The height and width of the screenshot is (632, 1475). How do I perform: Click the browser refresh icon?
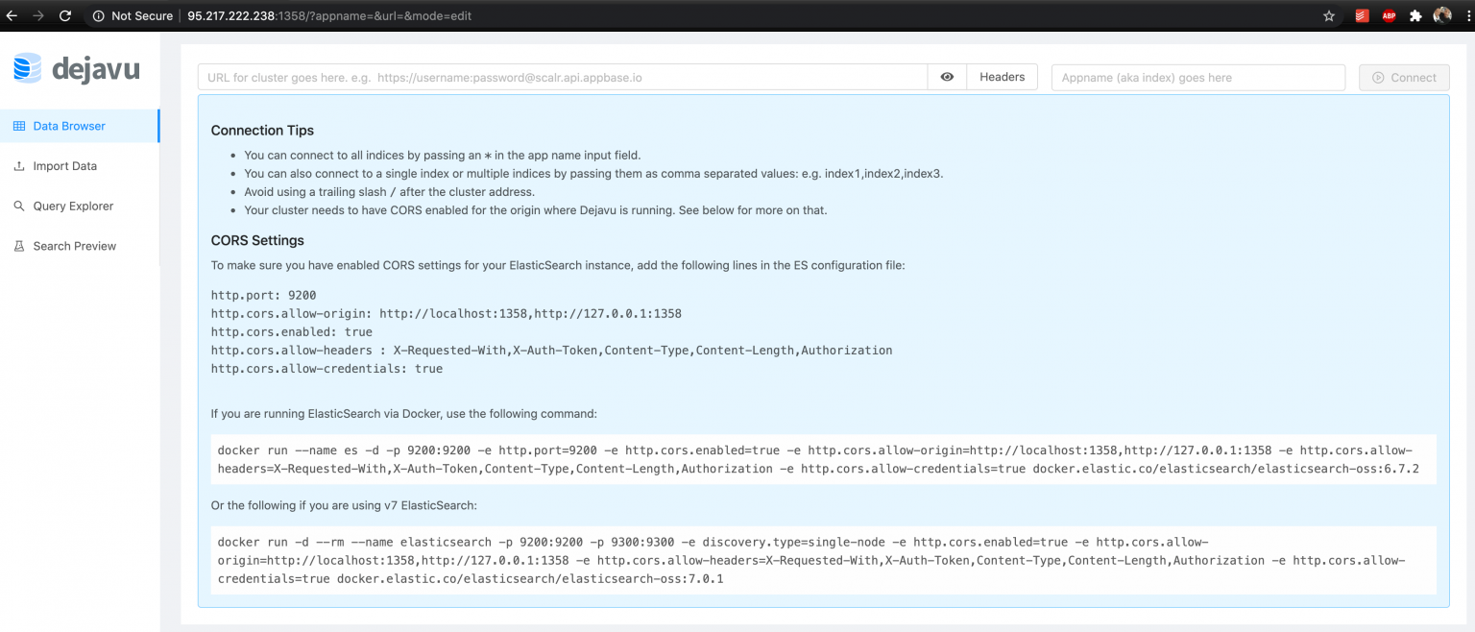[64, 15]
